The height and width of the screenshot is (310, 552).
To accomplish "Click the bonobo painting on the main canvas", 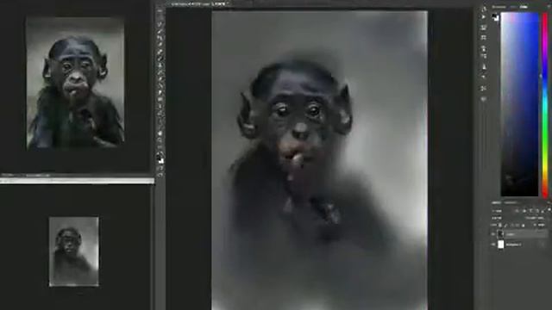I will [319, 160].
